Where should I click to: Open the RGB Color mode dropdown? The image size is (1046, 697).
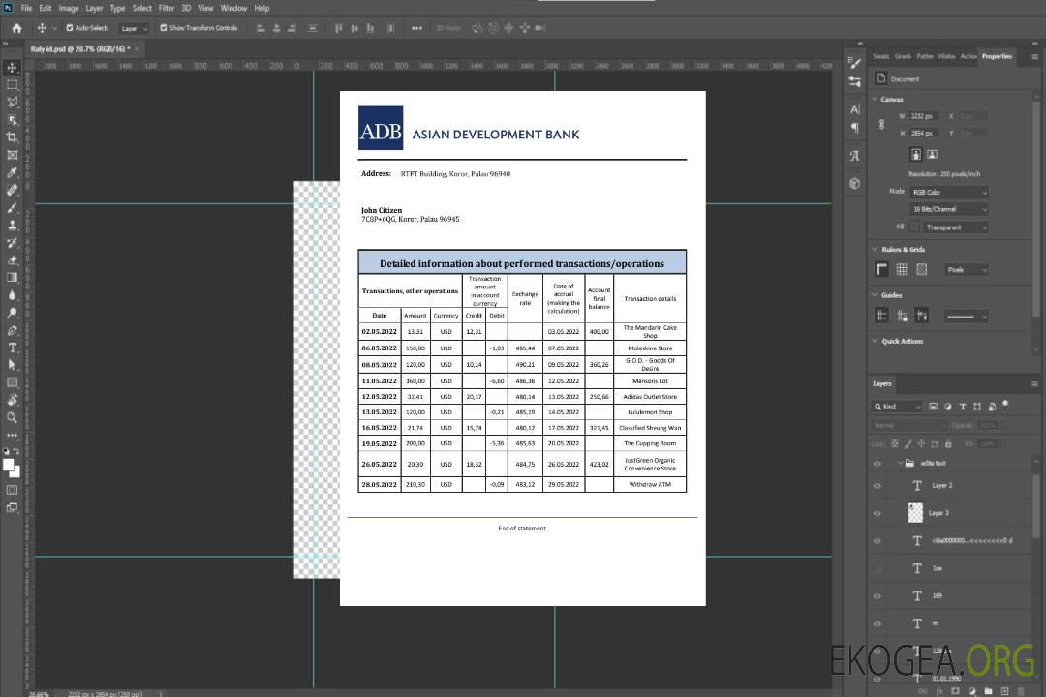948,192
